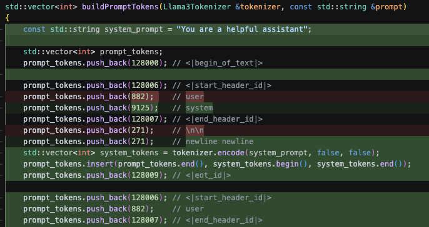Click prompt_tokens.end() argument
Viewport: 429px width, 227px height.
[161, 163]
